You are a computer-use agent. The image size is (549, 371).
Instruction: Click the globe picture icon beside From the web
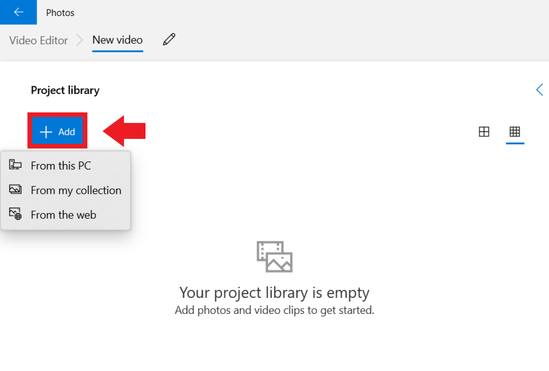tap(16, 214)
